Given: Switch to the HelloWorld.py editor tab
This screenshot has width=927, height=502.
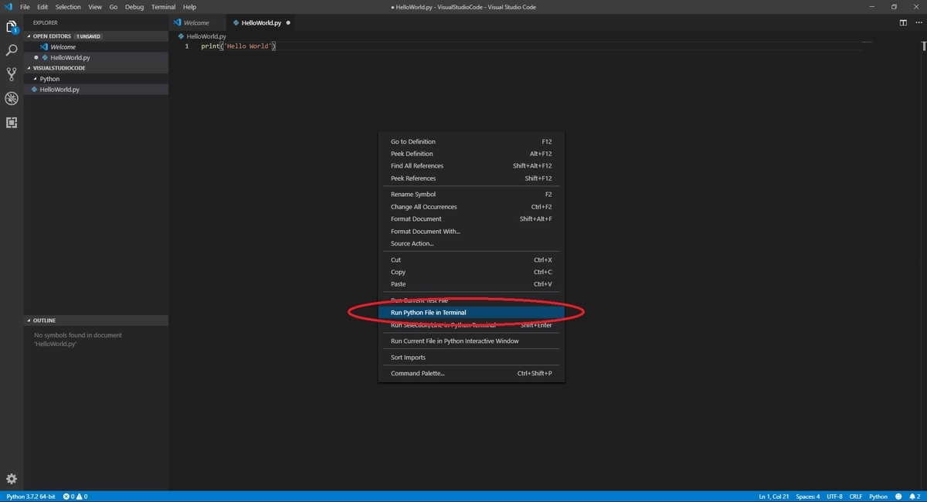Looking at the screenshot, I should (x=261, y=23).
